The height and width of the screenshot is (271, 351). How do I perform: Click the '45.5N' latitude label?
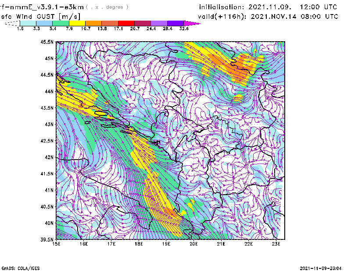47,42
